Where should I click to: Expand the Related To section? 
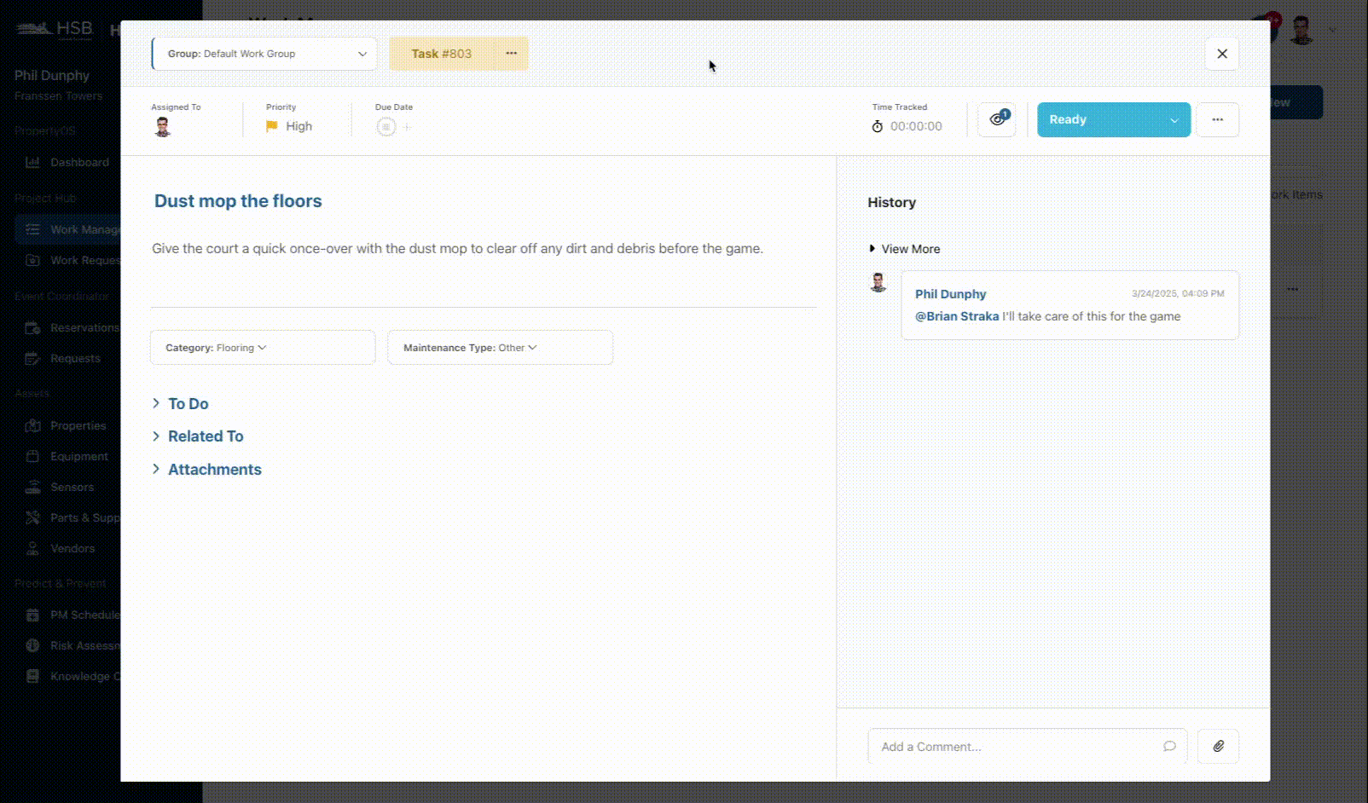point(198,436)
